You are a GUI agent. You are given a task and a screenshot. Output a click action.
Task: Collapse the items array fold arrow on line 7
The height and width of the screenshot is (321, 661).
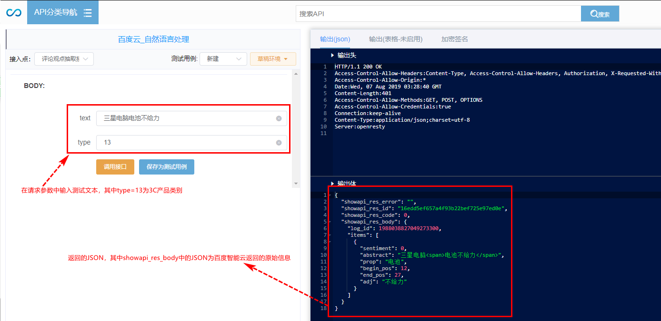[x=330, y=235]
